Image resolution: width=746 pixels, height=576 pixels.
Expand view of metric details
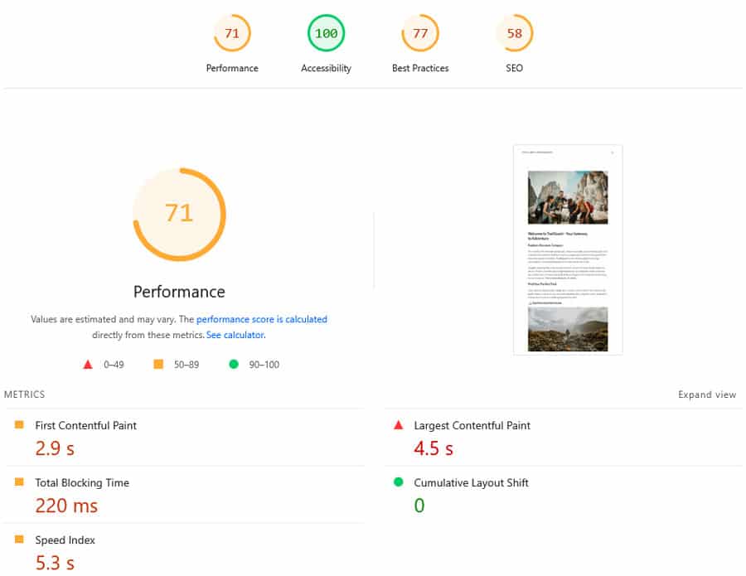tap(707, 394)
